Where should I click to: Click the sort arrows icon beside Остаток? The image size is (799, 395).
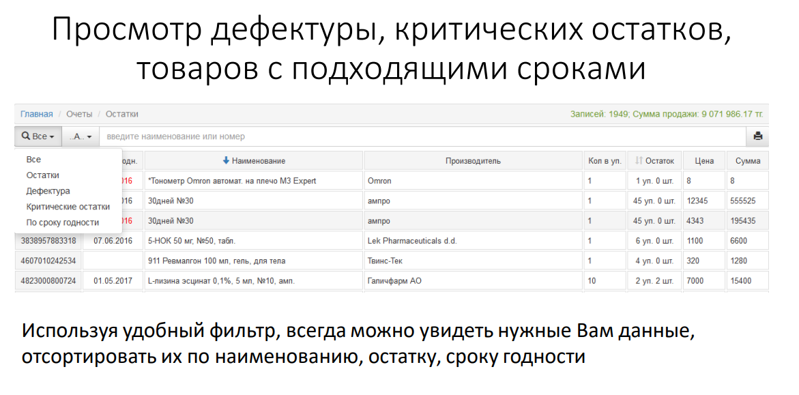pos(639,161)
